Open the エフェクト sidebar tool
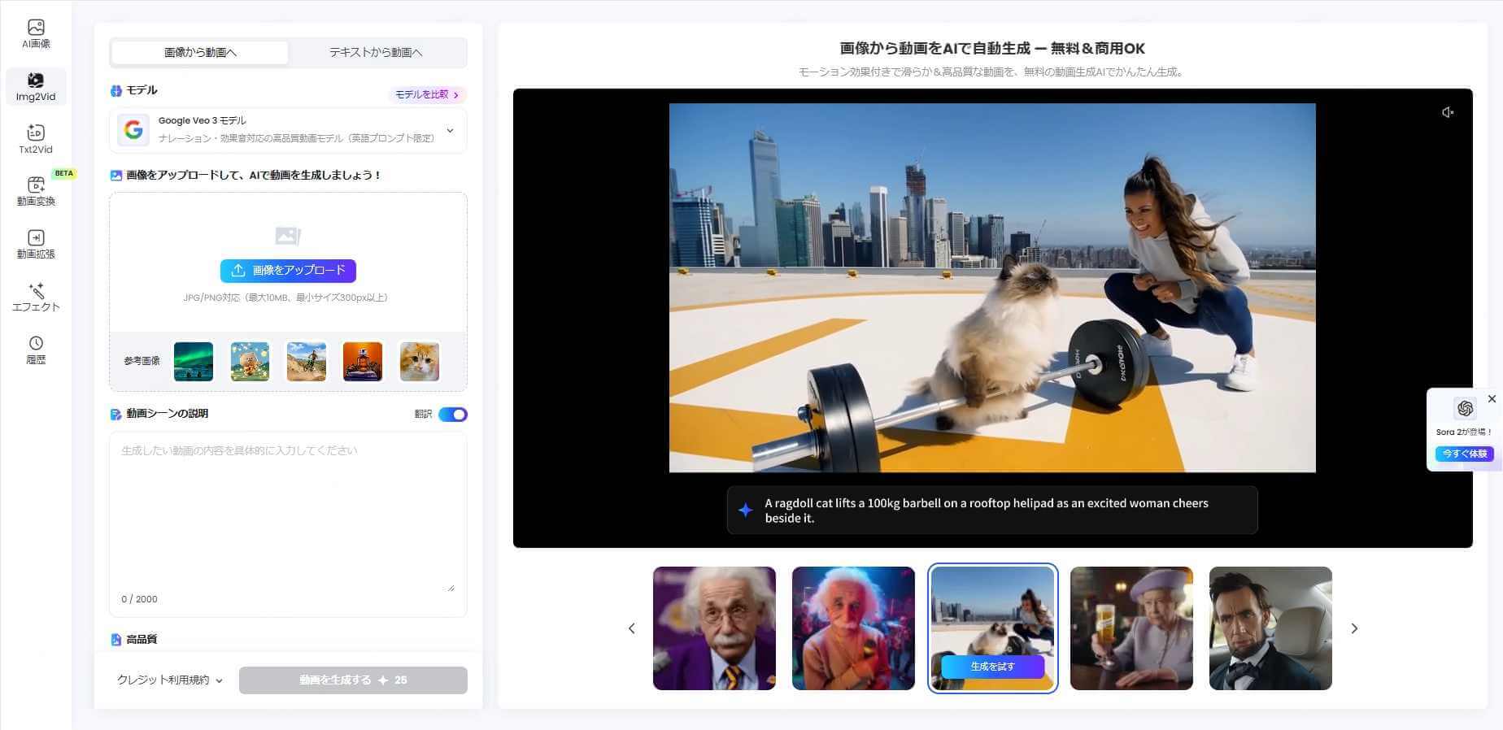 pyautogui.click(x=36, y=297)
